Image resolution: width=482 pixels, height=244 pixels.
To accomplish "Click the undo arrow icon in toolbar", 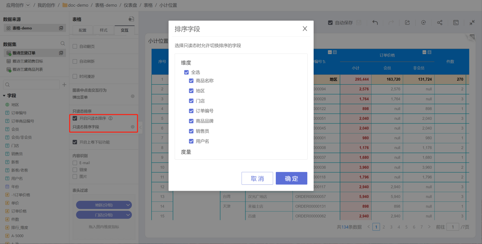I will coord(375,23).
